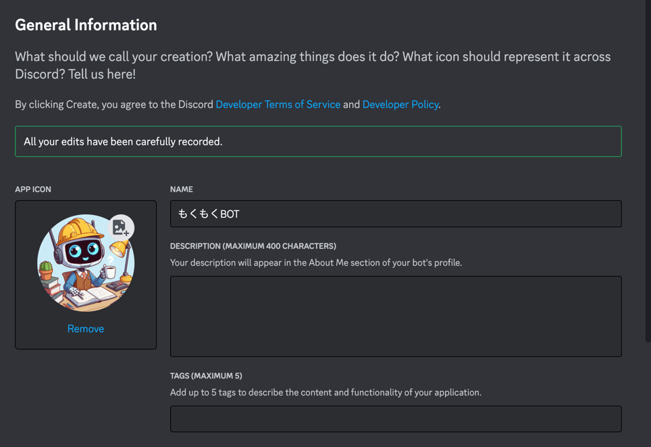651x447 pixels.
Task: Click the robot app icon avatar
Action: click(86, 263)
